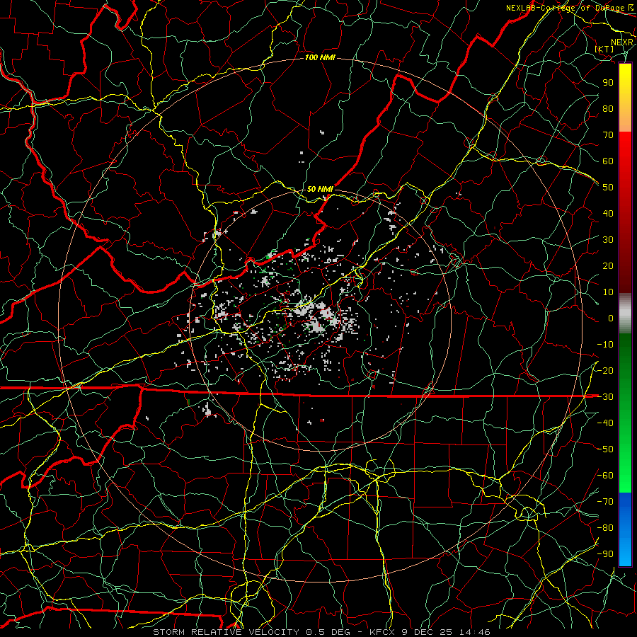Select the -70 knot scale label
The height and width of the screenshot is (637, 637).
click(x=605, y=502)
